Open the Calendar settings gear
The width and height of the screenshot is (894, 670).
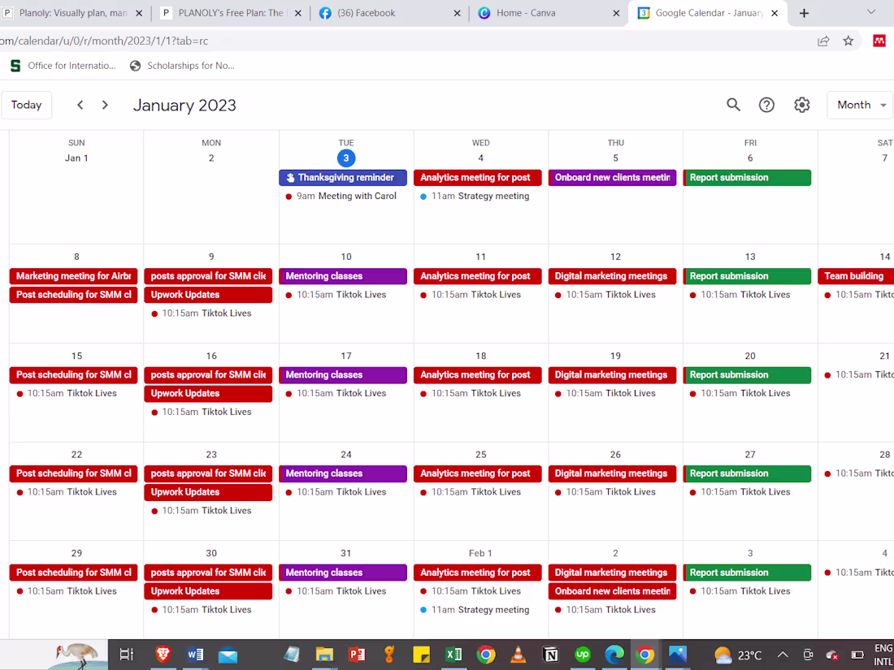[x=801, y=105]
